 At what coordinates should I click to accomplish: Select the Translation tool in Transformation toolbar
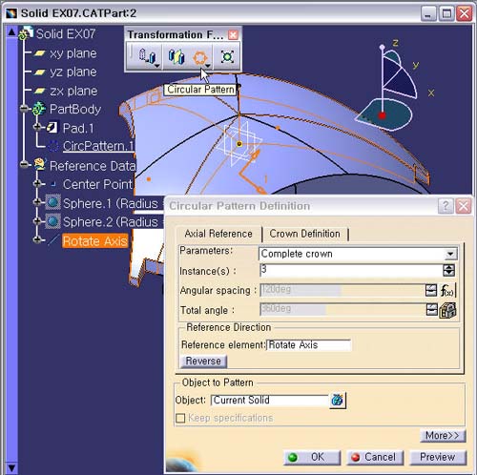147,56
